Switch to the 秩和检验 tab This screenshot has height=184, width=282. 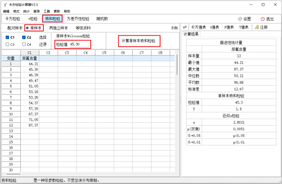click(x=53, y=19)
